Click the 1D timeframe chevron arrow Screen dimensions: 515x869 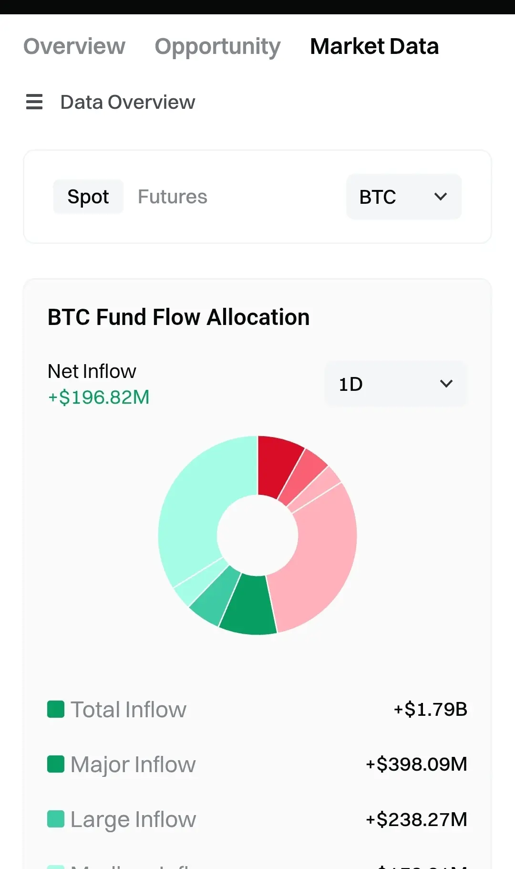click(x=446, y=384)
